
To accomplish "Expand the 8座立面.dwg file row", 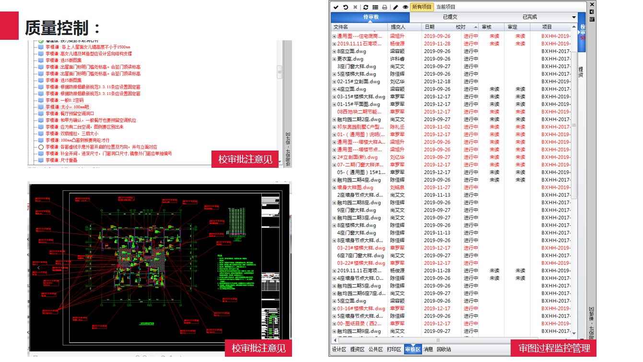I will coord(334,51).
